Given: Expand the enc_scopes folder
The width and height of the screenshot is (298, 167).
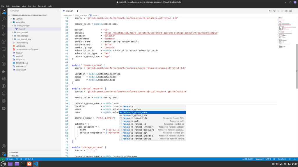Looking at the screenshot, I should pos(22,32).
